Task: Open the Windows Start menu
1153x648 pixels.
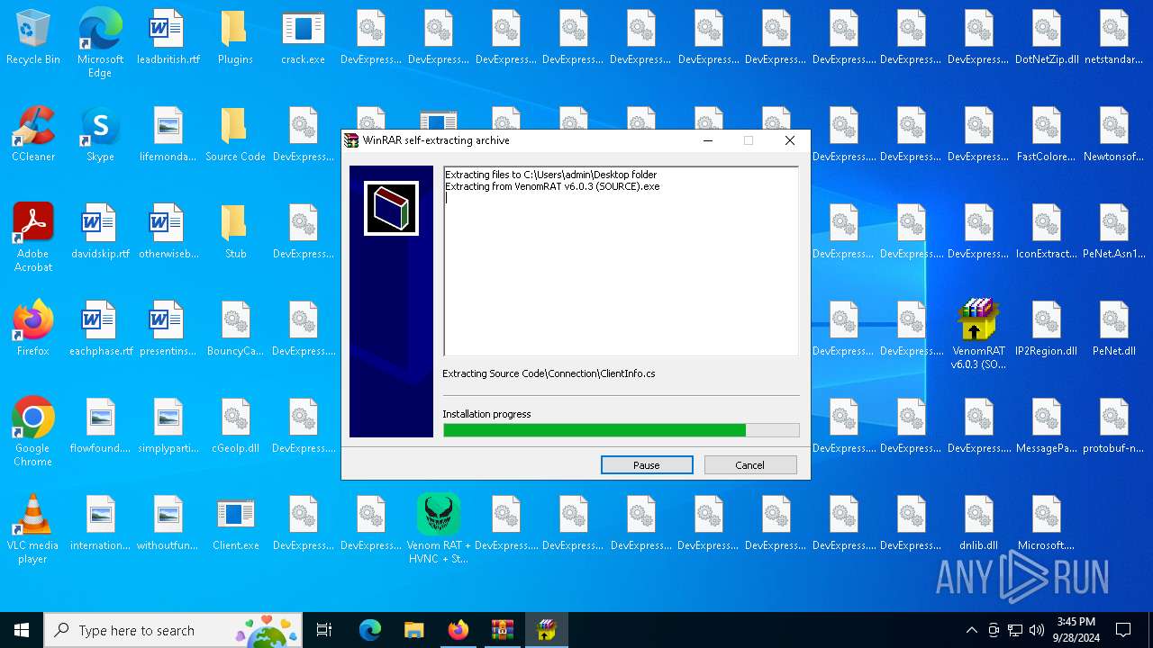Action: click(x=22, y=630)
